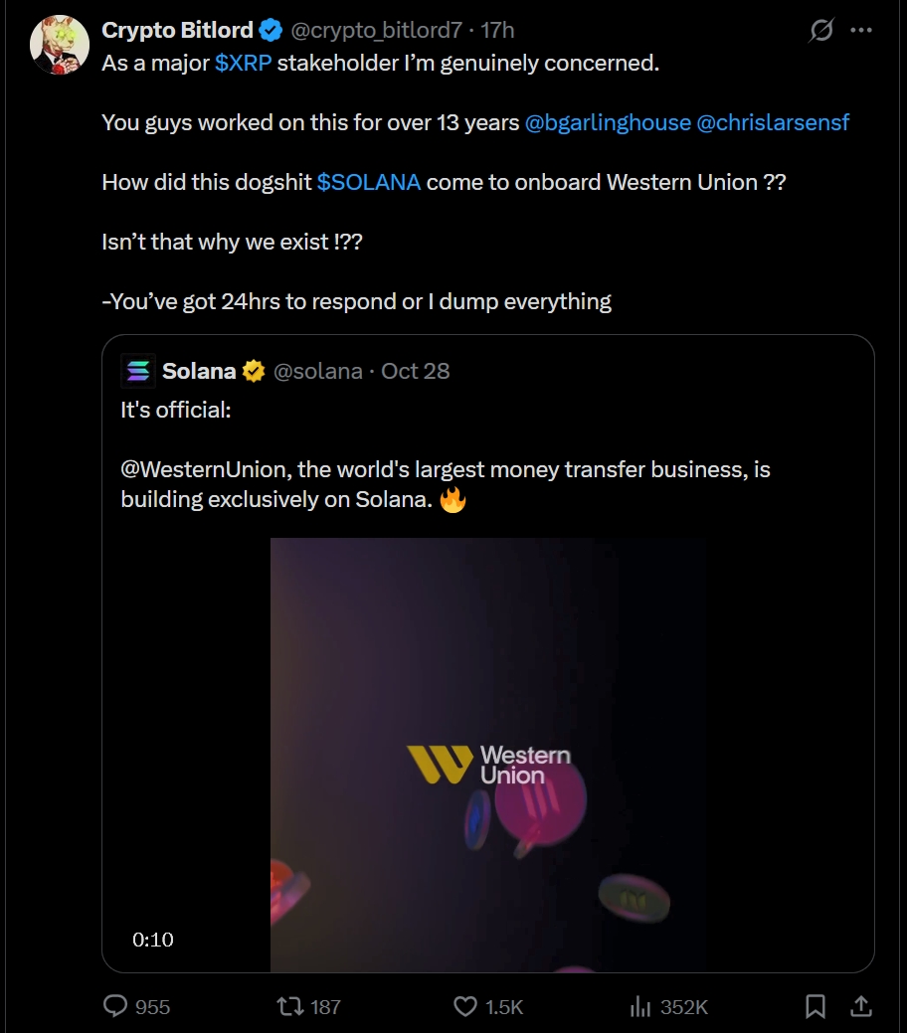The width and height of the screenshot is (907, 1033).
Task: Play the Western Union video
Action: point(488,755)
